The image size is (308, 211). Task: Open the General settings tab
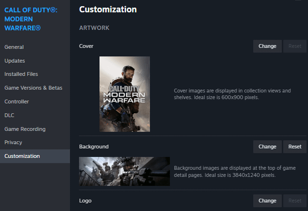(14, 47)
